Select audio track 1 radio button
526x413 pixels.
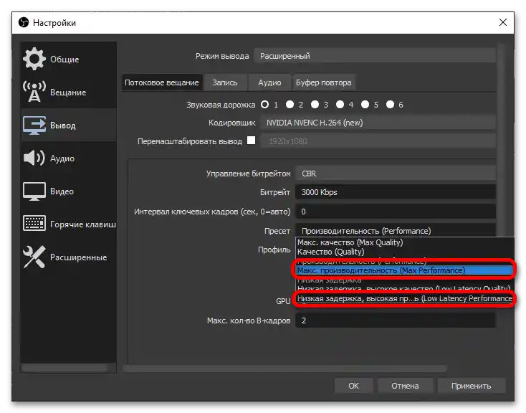[264, 105]
